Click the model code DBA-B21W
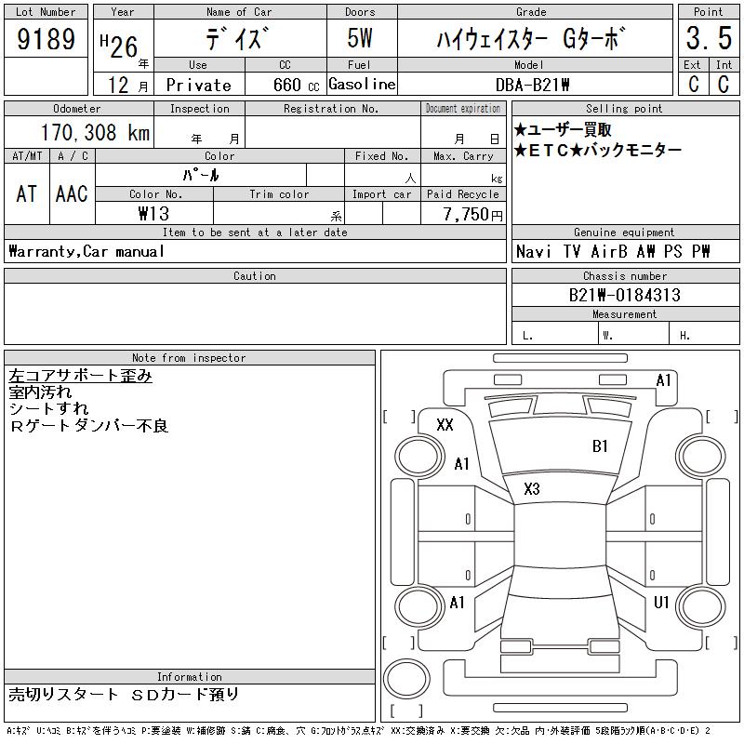 pos(532,85)
